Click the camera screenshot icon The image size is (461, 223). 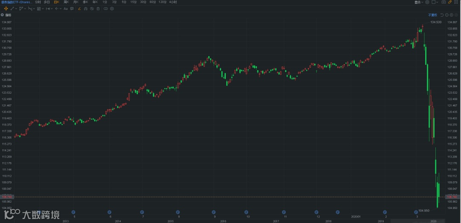443,2
